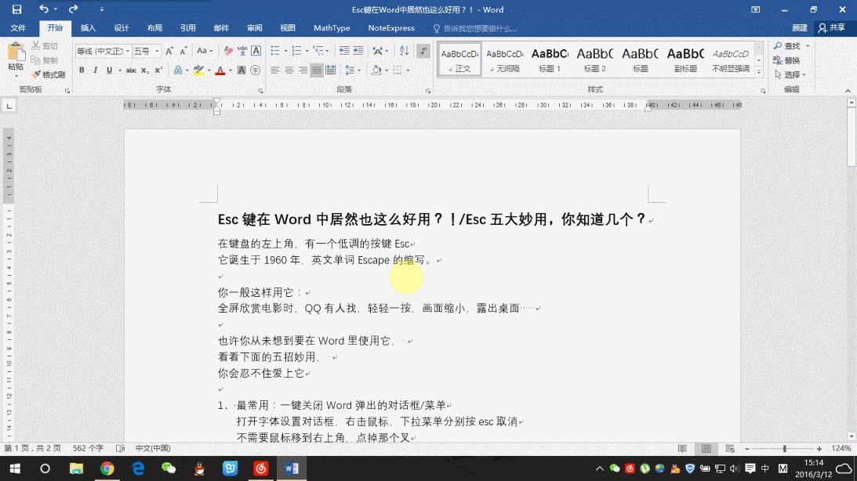Apply subscript formatting
This screenshot has height=481, width=857.
point(145,69)
